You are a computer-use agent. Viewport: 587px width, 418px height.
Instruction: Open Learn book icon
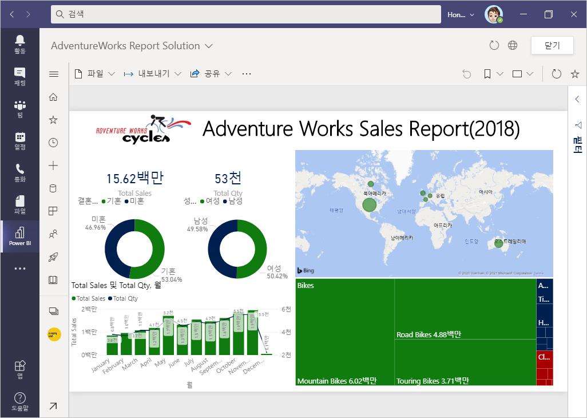[x=53, y=280]
